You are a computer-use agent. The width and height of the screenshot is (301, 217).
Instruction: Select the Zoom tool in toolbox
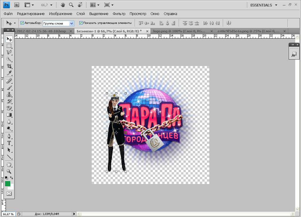[x=9, y=171]
